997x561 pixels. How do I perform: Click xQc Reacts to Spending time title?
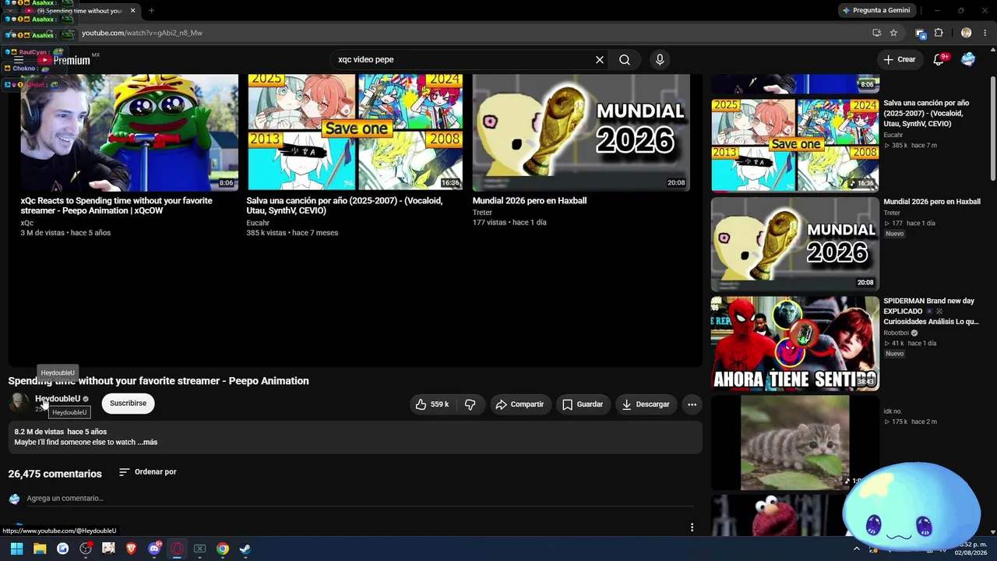[116, 206]
